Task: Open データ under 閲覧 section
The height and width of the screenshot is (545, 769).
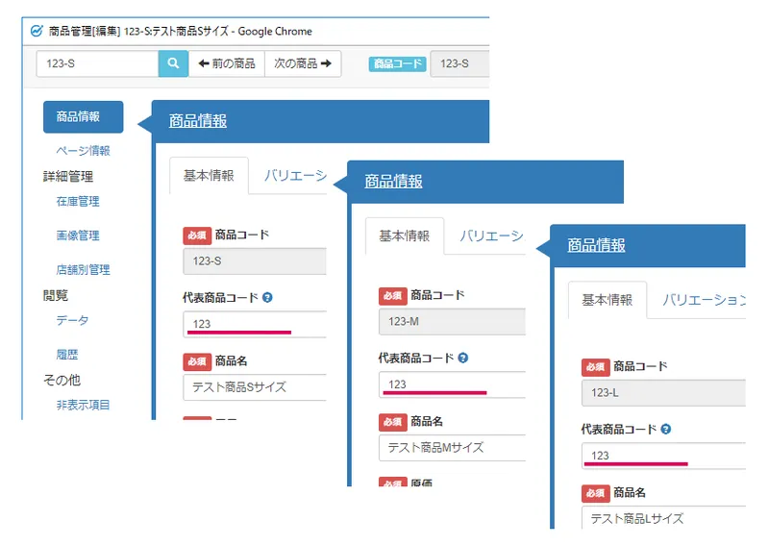Action: click(72, 320)
